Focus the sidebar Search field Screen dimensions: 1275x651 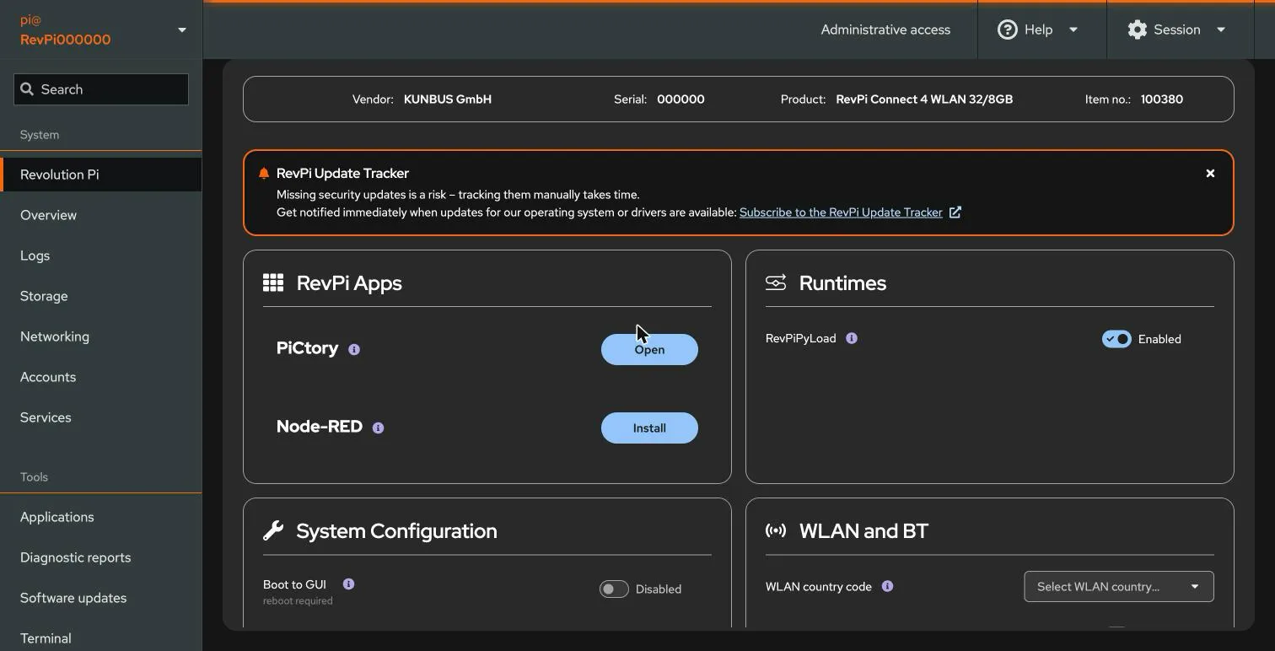coord(101,89)
